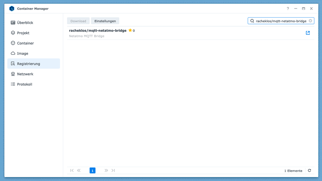322x181 pixels.
Task: Go to the next page
Action: pos(106,171)
